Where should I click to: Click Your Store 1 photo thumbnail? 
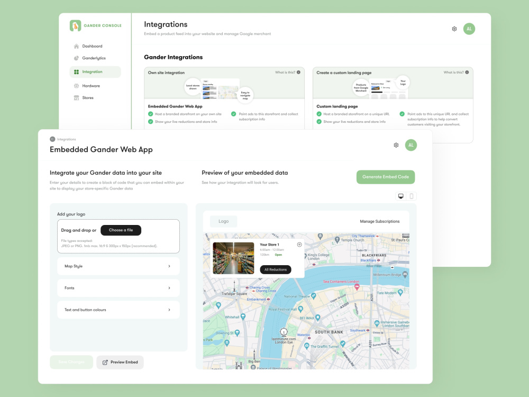(233, 258)
